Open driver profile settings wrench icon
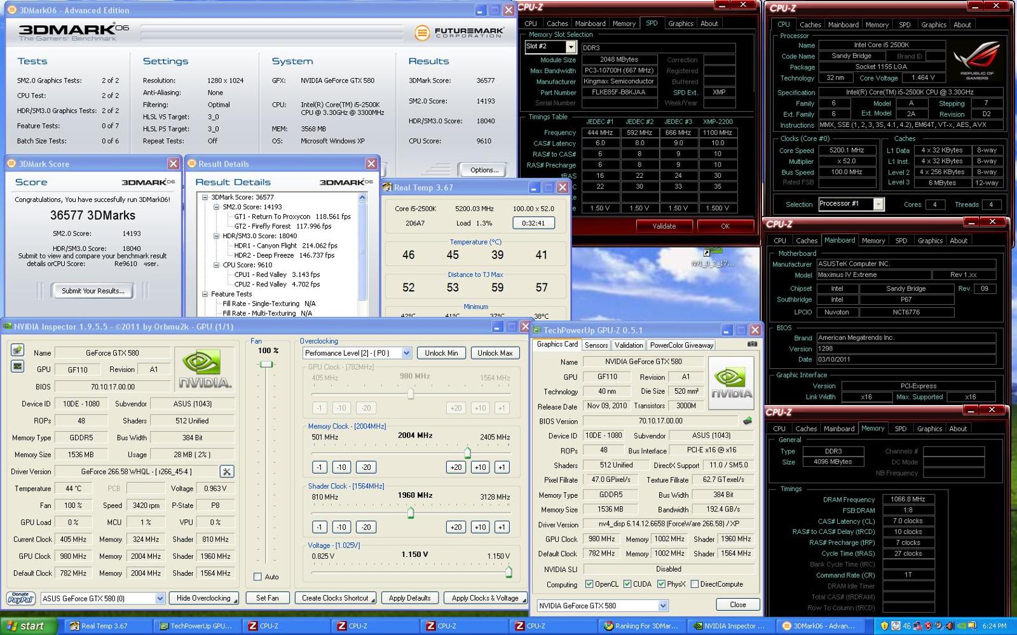1017x635 pixels. [x=226, y=471]
